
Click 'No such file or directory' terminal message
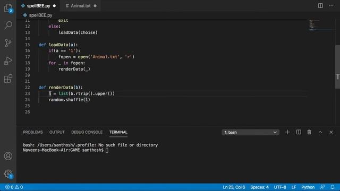point(128,145)
